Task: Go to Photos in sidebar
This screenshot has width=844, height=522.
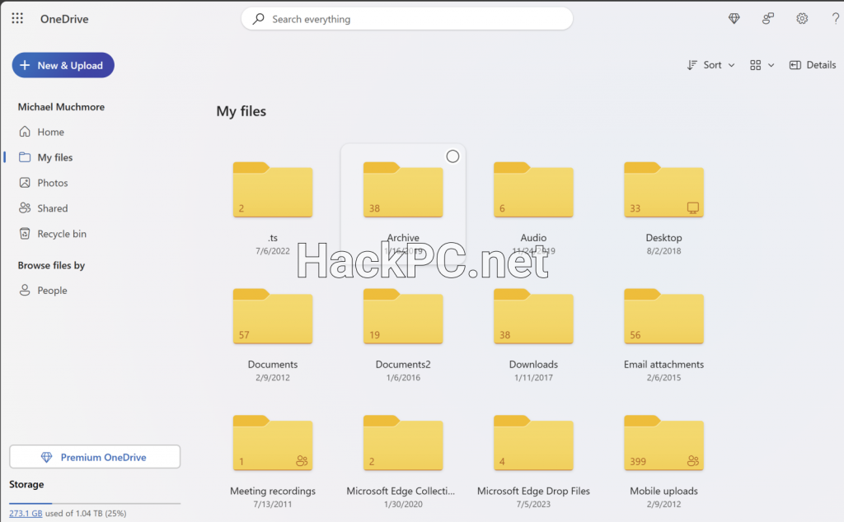Action: (52, 183)
